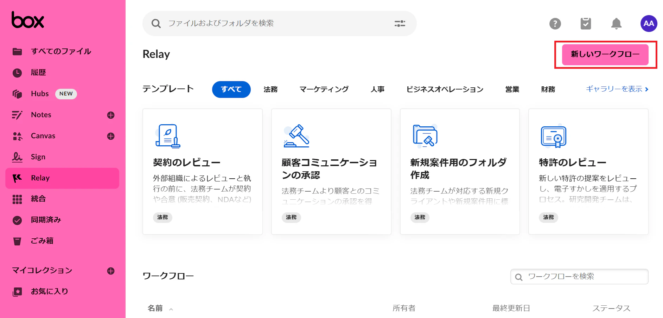Screen dimensions: 663x318
Task: Open ごみ箱 trash icon in sidebar
Action: point(17,241)
